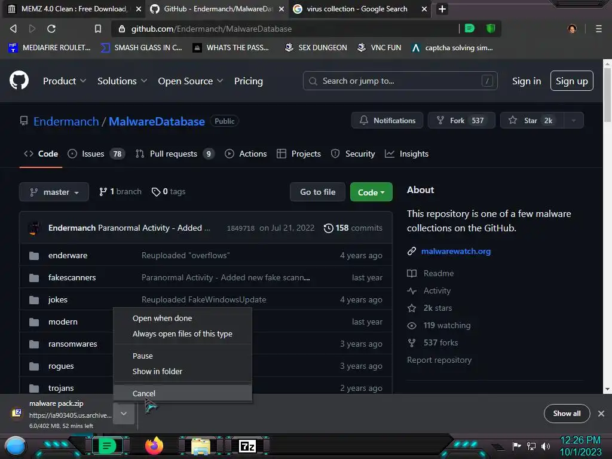Open the master branch selector
612x459 pixels.
tap(54, 192)
